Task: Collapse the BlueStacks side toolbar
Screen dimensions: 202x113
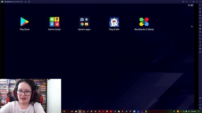Action: click(x=200, y=2)
